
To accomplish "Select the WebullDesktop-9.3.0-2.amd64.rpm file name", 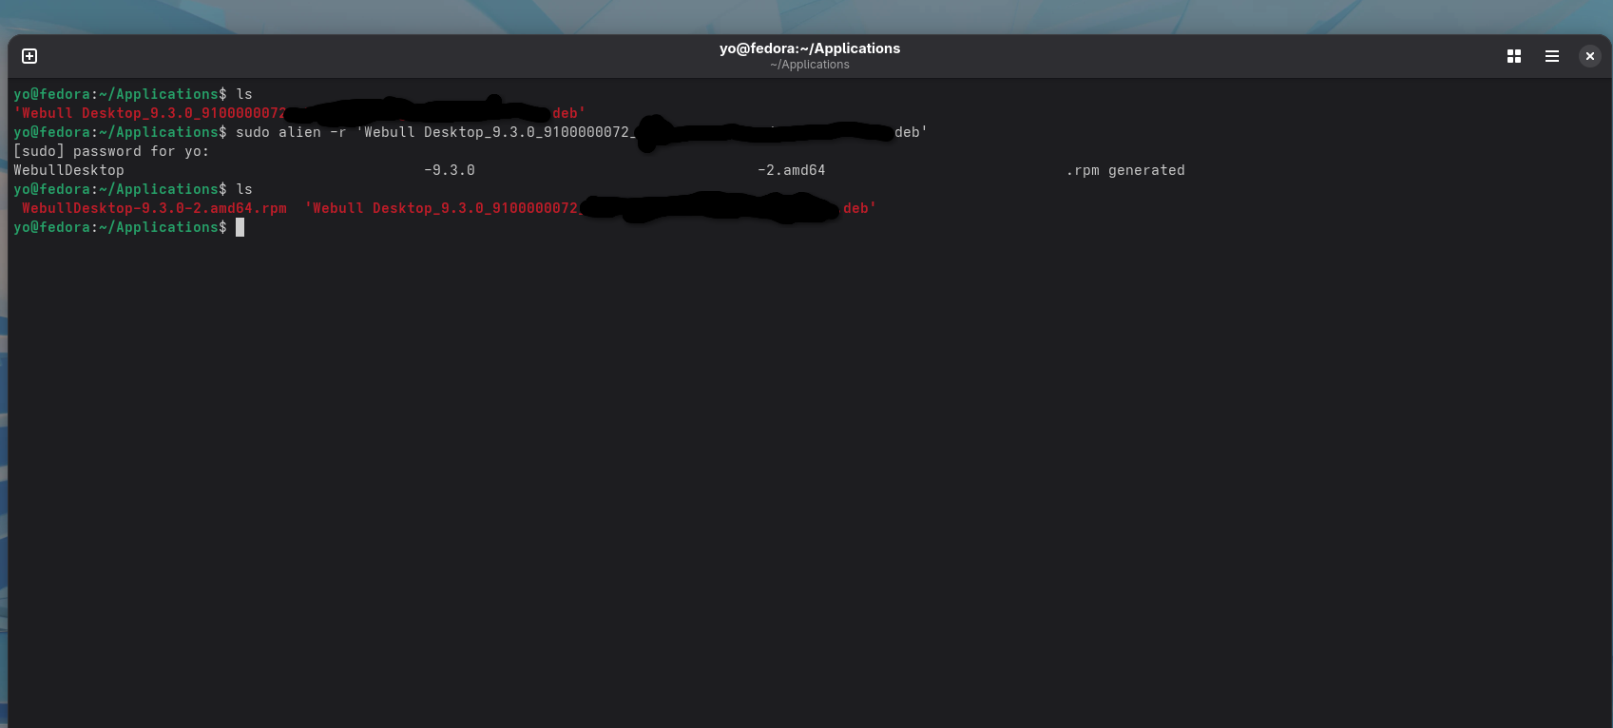I will 154,208.
